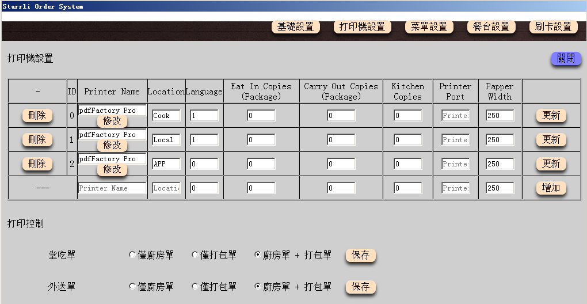Open the 餐台設置 tab
The image size is (587, 304).
tap(491, 27)
